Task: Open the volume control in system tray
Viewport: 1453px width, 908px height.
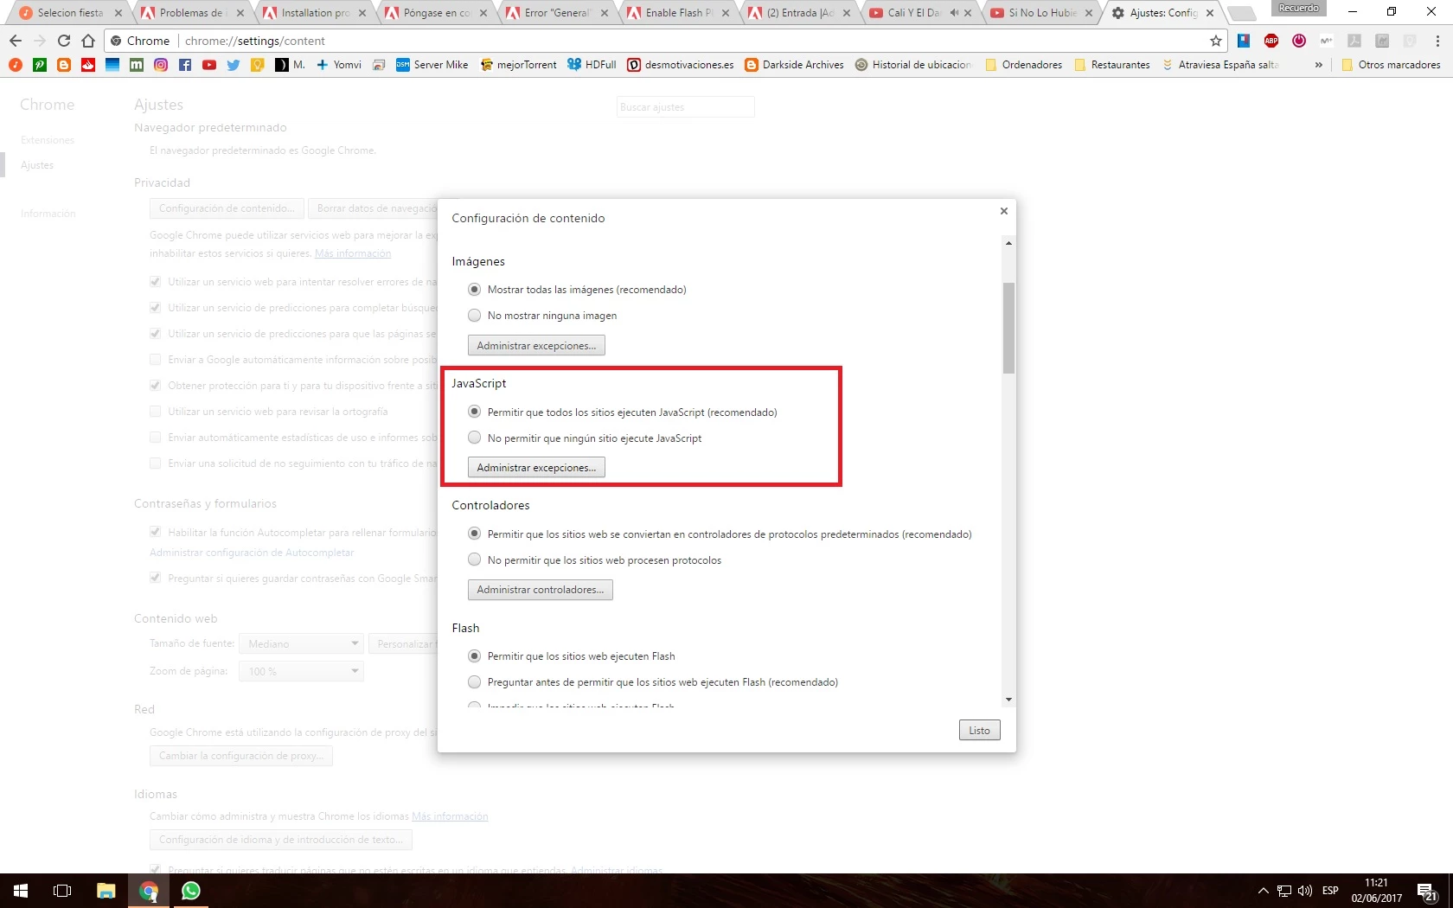Action: click(x=1305, y=891)
